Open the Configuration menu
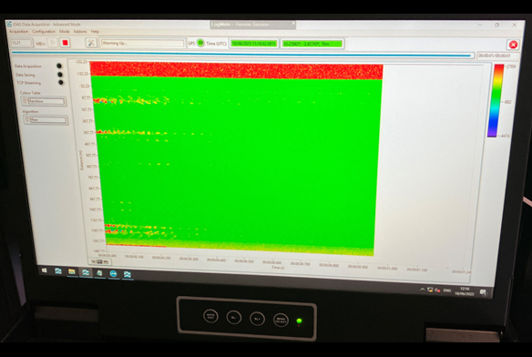Screen dimensions: 532x357 pyautogui.click(x=44, y=32)
